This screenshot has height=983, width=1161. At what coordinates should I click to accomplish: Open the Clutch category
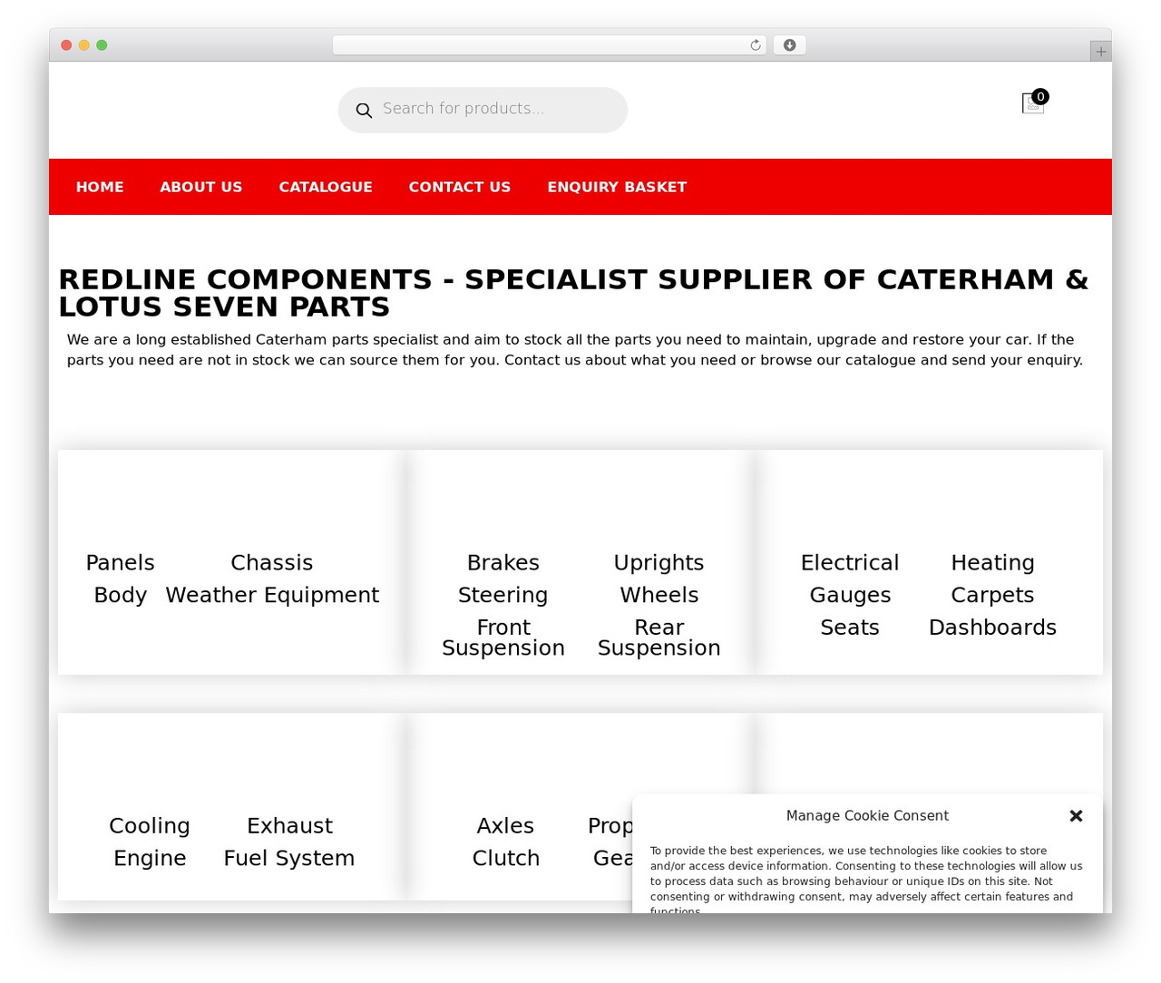pyautogui.click(x=506, y=859)
